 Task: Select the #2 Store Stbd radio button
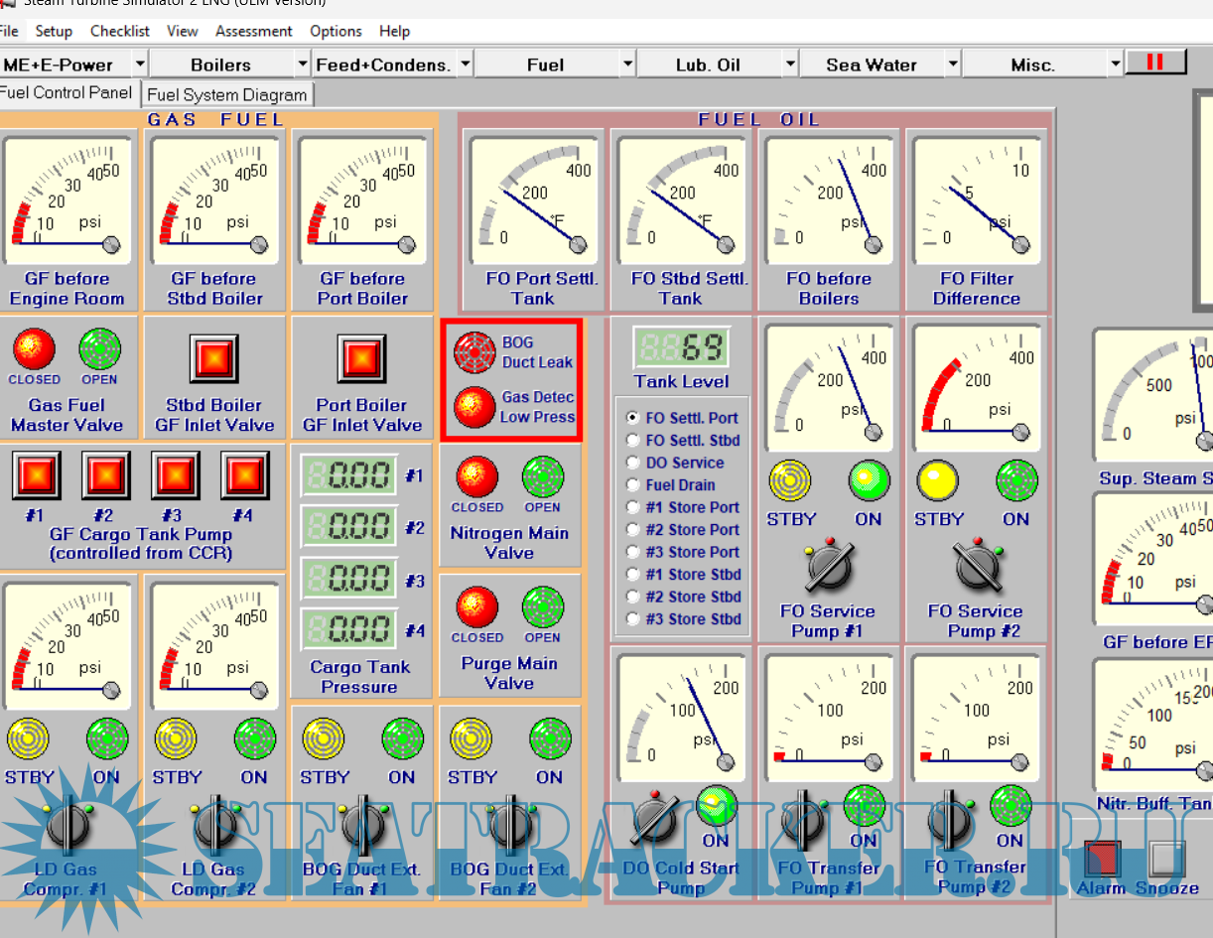632,597
